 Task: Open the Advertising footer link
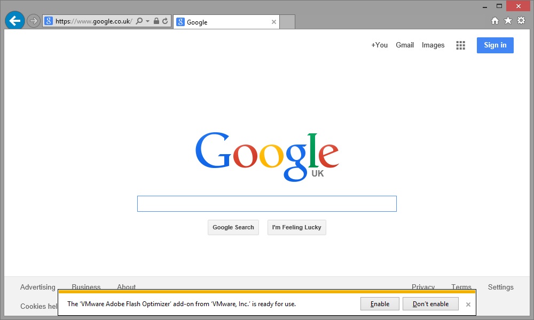coord(37,287)
